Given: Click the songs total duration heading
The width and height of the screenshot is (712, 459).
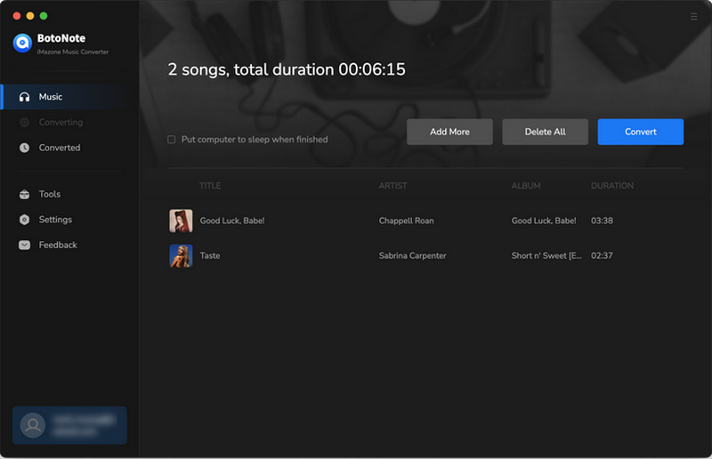Looking at the screenshot, I should 287,69.
